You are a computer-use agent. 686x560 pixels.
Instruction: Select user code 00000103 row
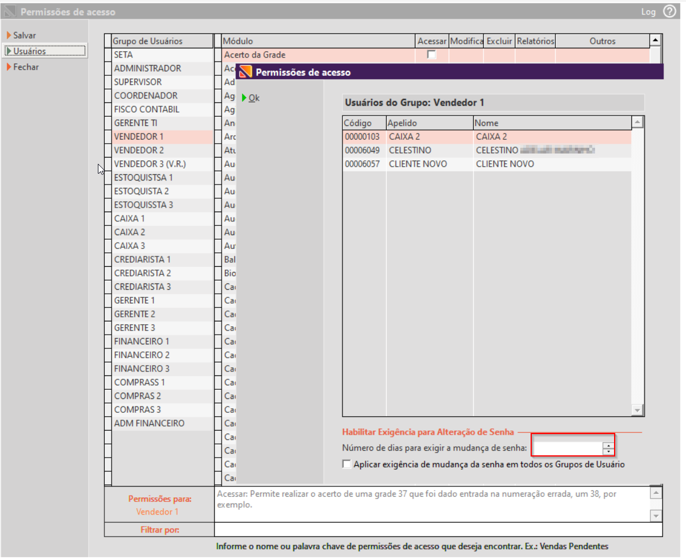click(487, 136)
